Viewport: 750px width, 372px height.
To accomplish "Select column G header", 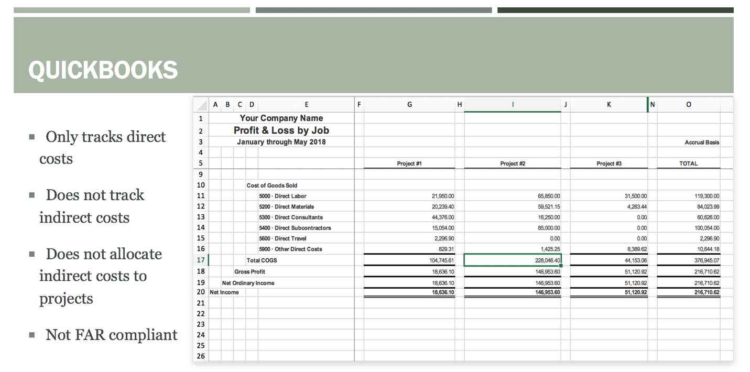I will [x=409, y=104].
